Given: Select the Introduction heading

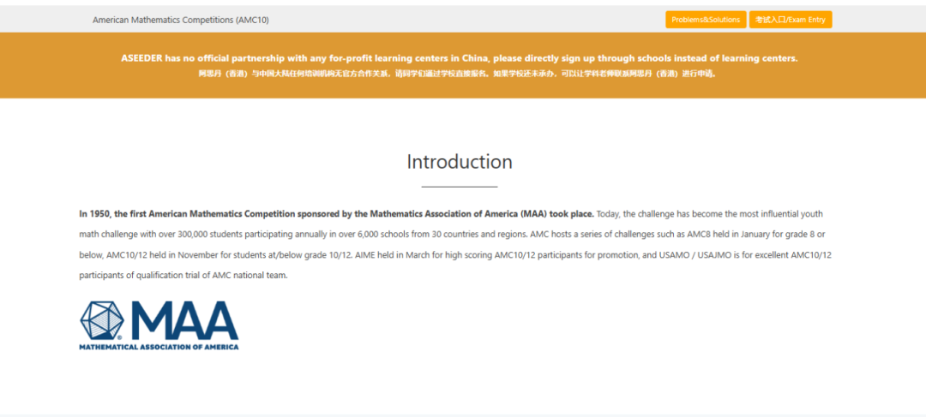Looking at the screenshot, I should click(460, 162).
